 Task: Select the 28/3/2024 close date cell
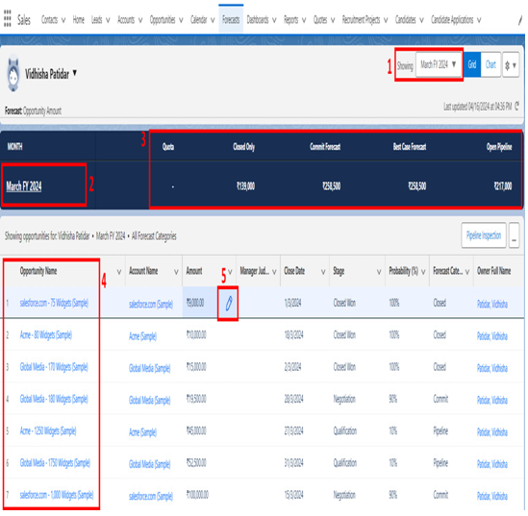click(293, 399)
